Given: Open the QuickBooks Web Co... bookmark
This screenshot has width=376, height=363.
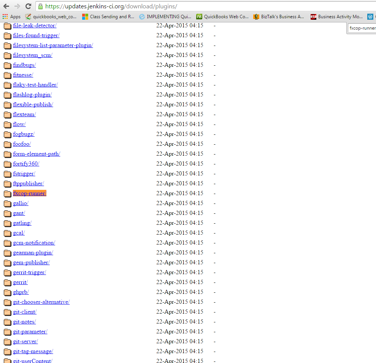Looking at the screenshot, I should coord(222,17).
